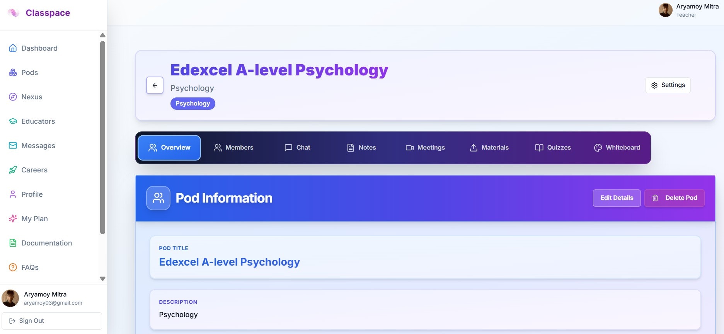Click the Nexus compass icon
724x334 pixels.
coord(13,97)
